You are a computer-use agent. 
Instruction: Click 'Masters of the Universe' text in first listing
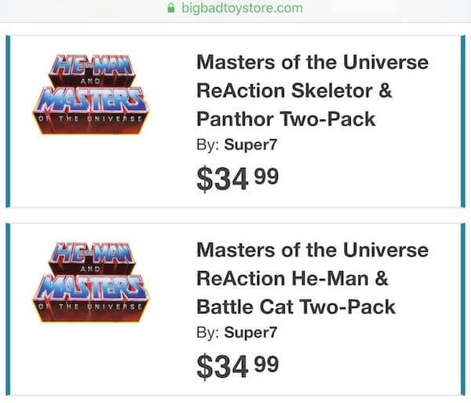point(312,62)
